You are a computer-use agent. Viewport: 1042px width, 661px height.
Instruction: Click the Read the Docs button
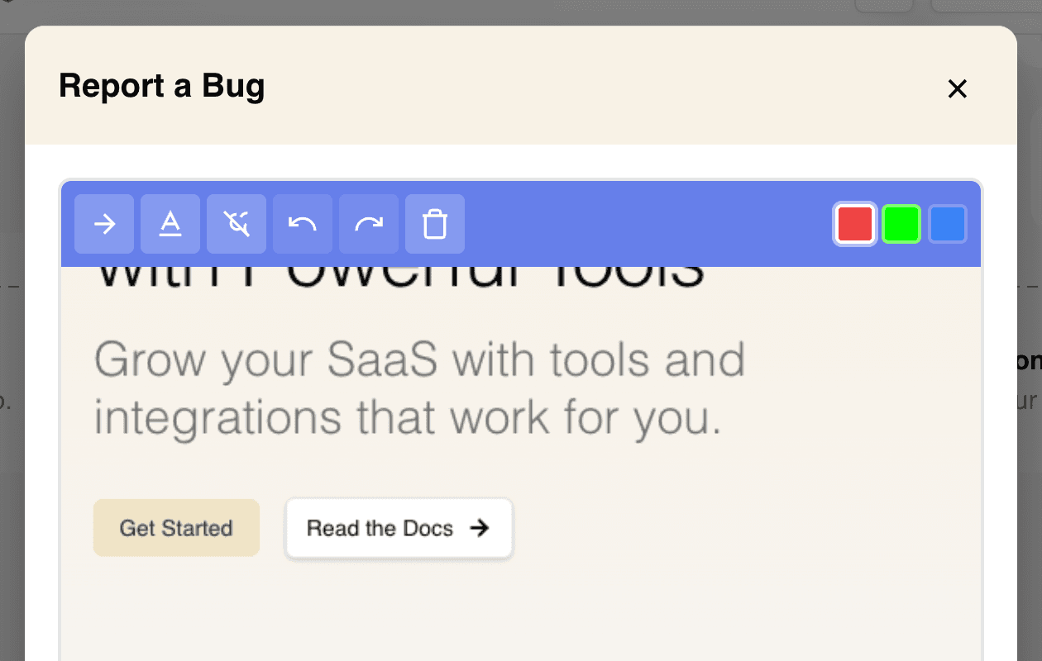(x=399, y=528)
